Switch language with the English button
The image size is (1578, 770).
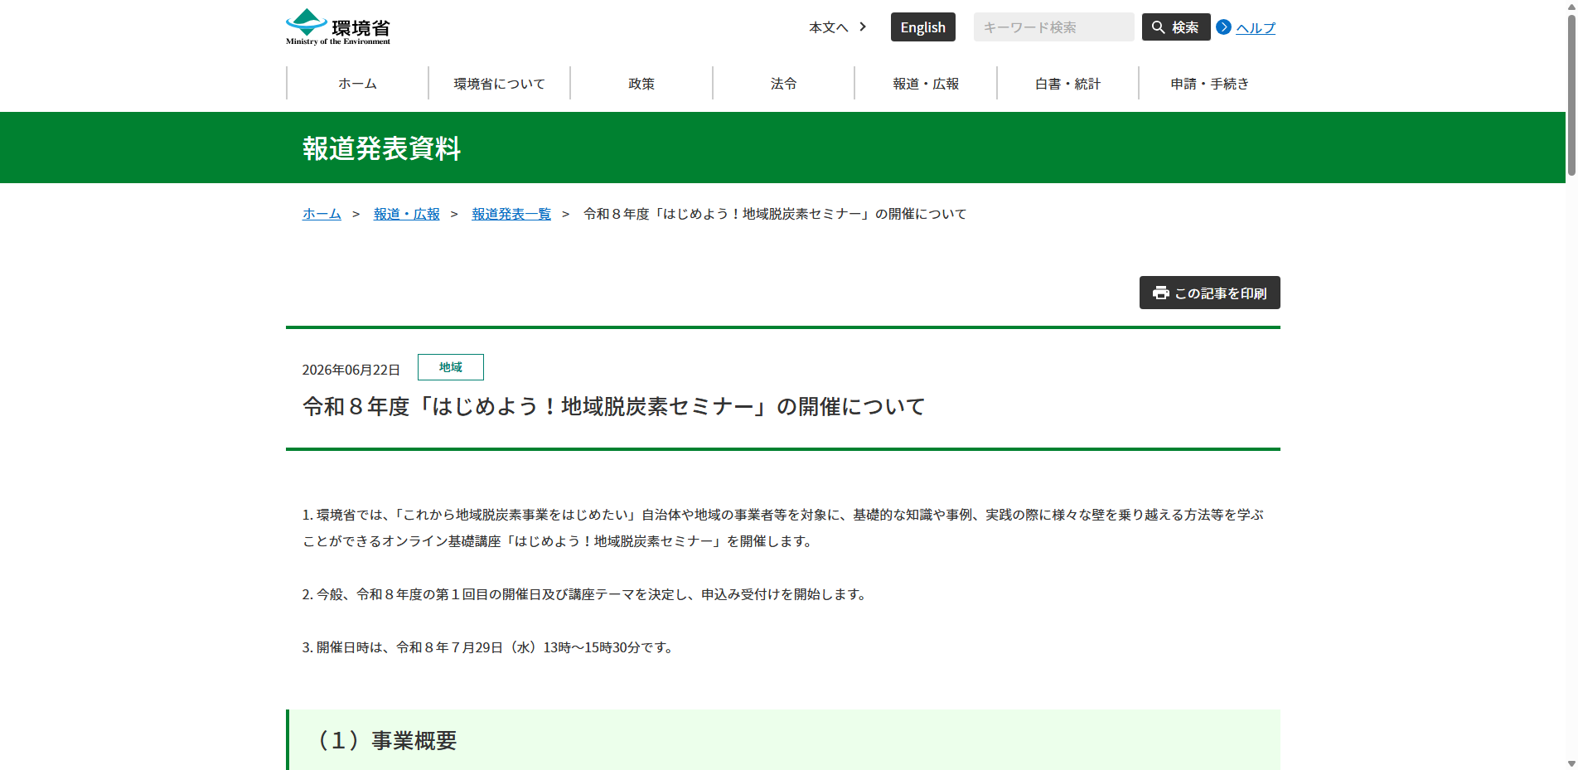[x=923, y=27]
